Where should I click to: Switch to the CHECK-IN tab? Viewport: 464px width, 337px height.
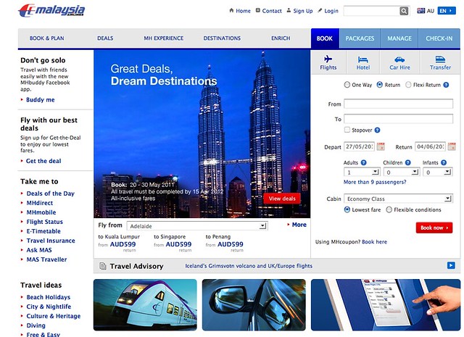coord(439,38)
